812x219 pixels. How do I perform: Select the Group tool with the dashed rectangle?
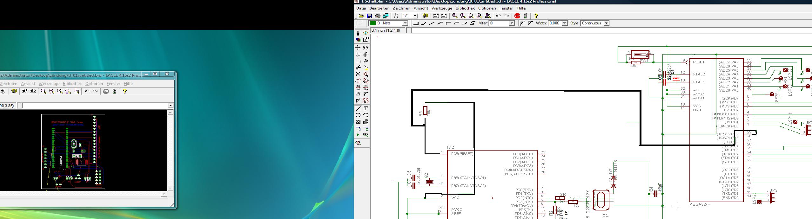click(x=358, y=61)
